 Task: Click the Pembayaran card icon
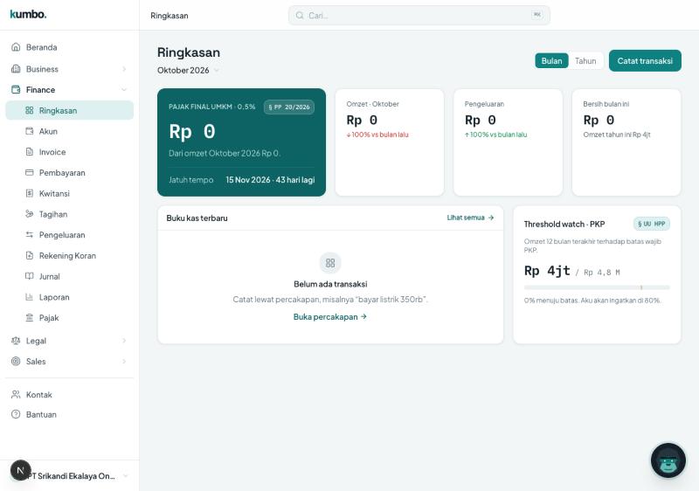(30, 172)
